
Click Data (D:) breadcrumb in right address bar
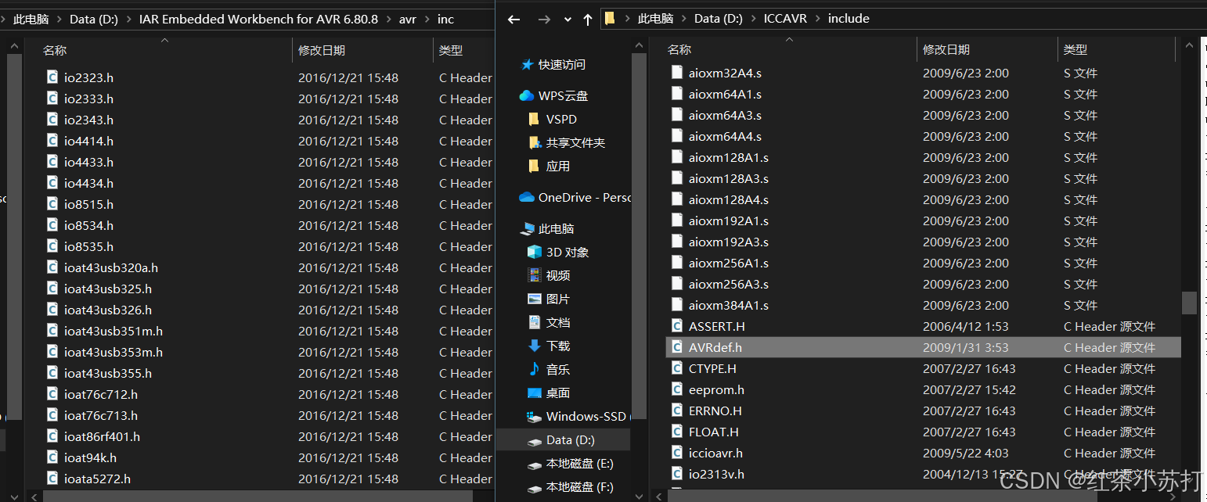(718, 19)
